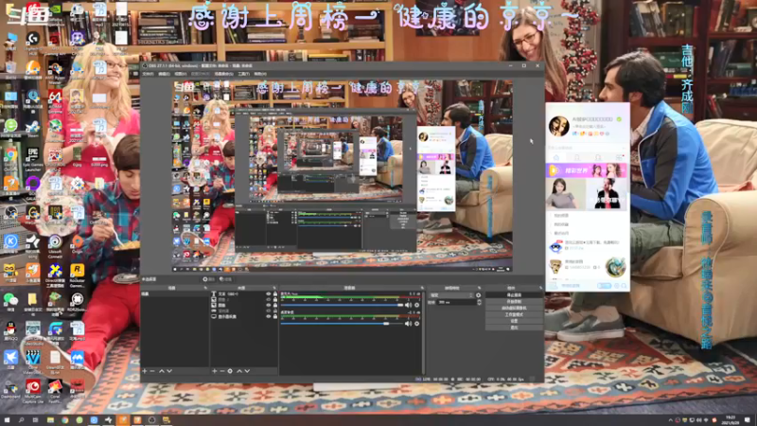Image resolution: width=757 pixels, height=426 pixels.
Task: Click the desktop audio volume slider
Action: pos(342,324)
